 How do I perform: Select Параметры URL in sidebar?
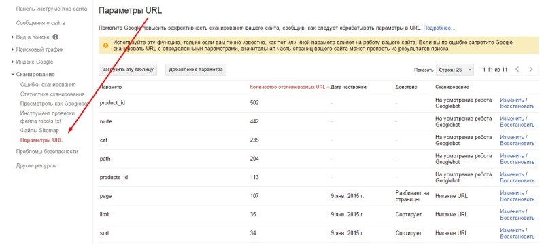(x=41, y=140)
